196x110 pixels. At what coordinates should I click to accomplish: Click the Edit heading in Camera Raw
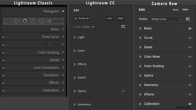click(142, 10)
